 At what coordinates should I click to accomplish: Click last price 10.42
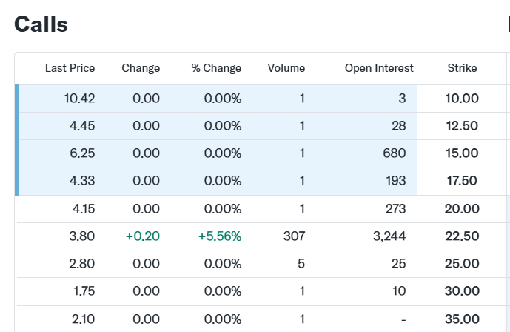79,99
